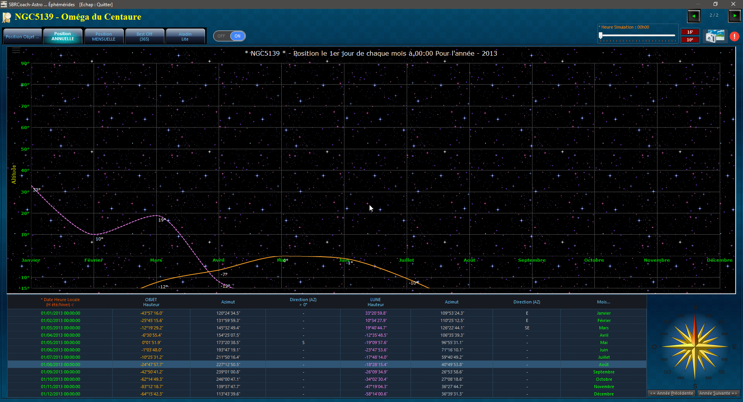Click the Mois... column header
The height and width of the screenshot is (402, 743).
click(x=604, y=302)
